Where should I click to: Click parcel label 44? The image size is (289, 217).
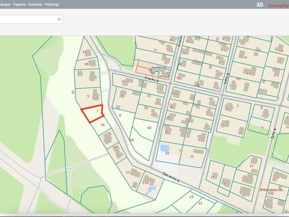tap(175, 94)
